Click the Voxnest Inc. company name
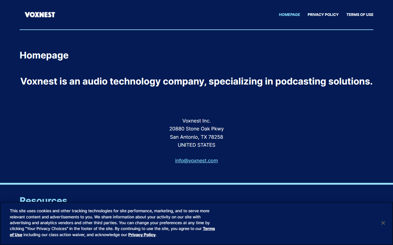 196,121
